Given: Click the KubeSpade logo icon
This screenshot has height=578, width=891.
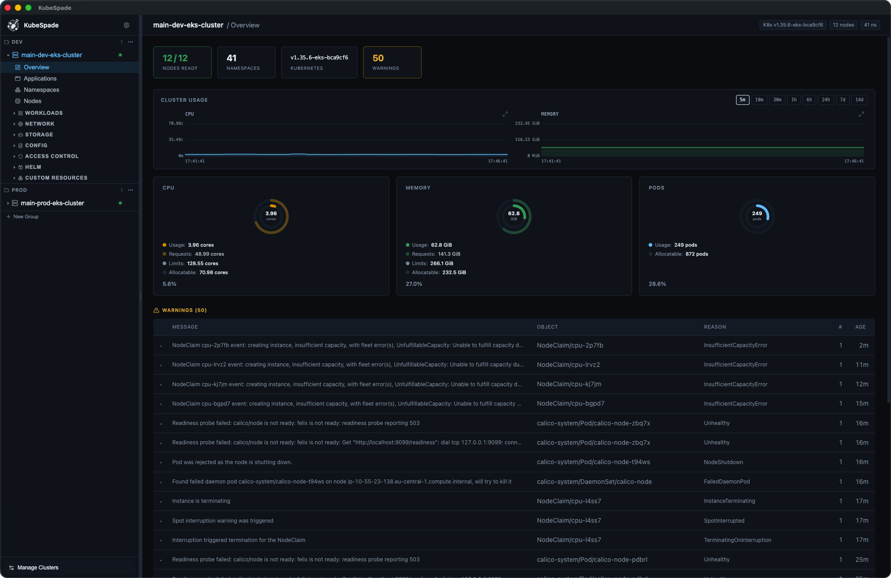Looking at the screenshot, I should click(x=14, y=25).
